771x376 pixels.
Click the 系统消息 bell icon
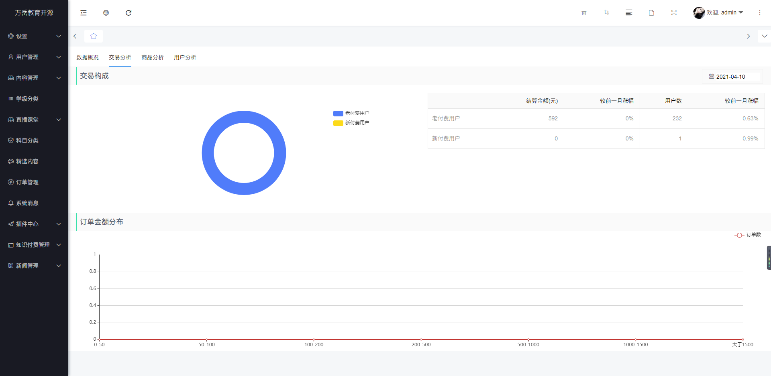click(11, 203)
